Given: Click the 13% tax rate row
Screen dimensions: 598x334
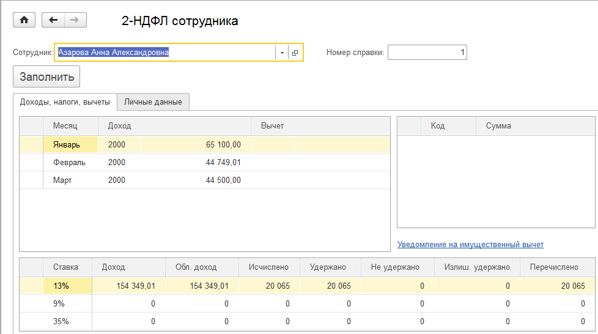Looking at the screenshot, I should pyautogui.click(x=61, y=286).
